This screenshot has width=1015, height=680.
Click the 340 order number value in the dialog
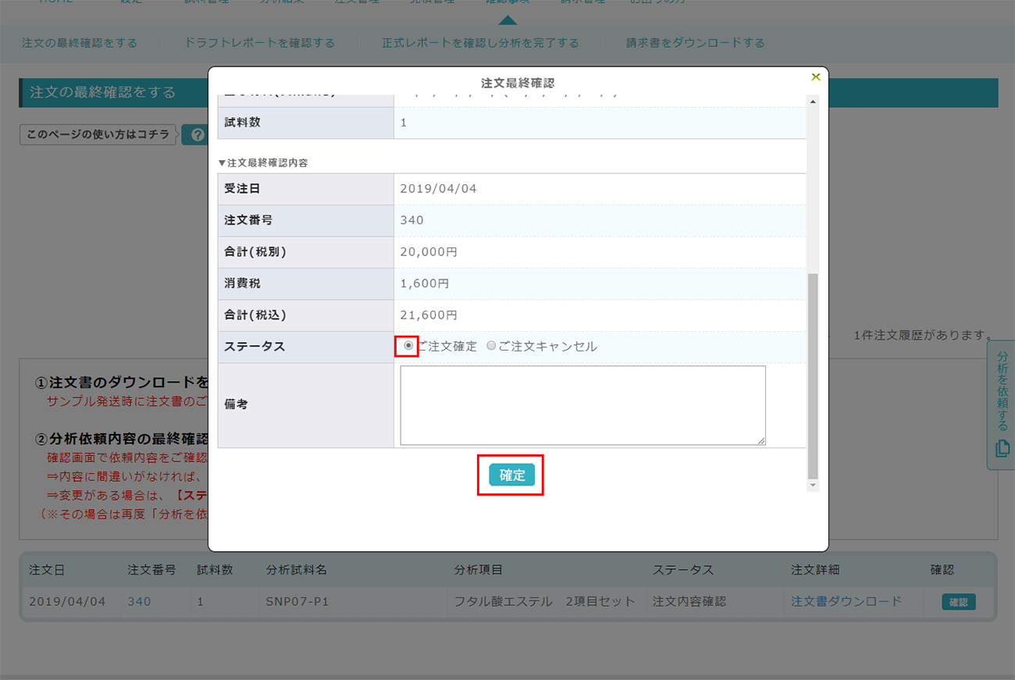coord(411,220)
